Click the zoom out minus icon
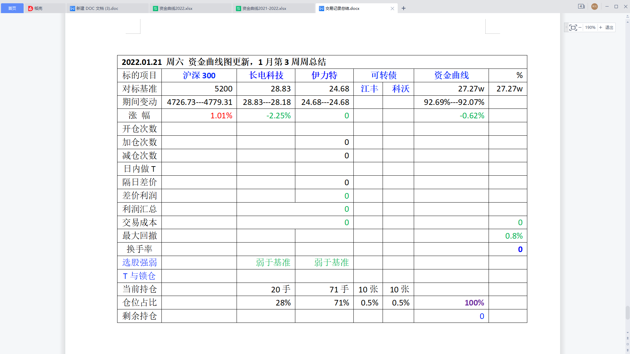The image size is (630, 354). point(580,27)
